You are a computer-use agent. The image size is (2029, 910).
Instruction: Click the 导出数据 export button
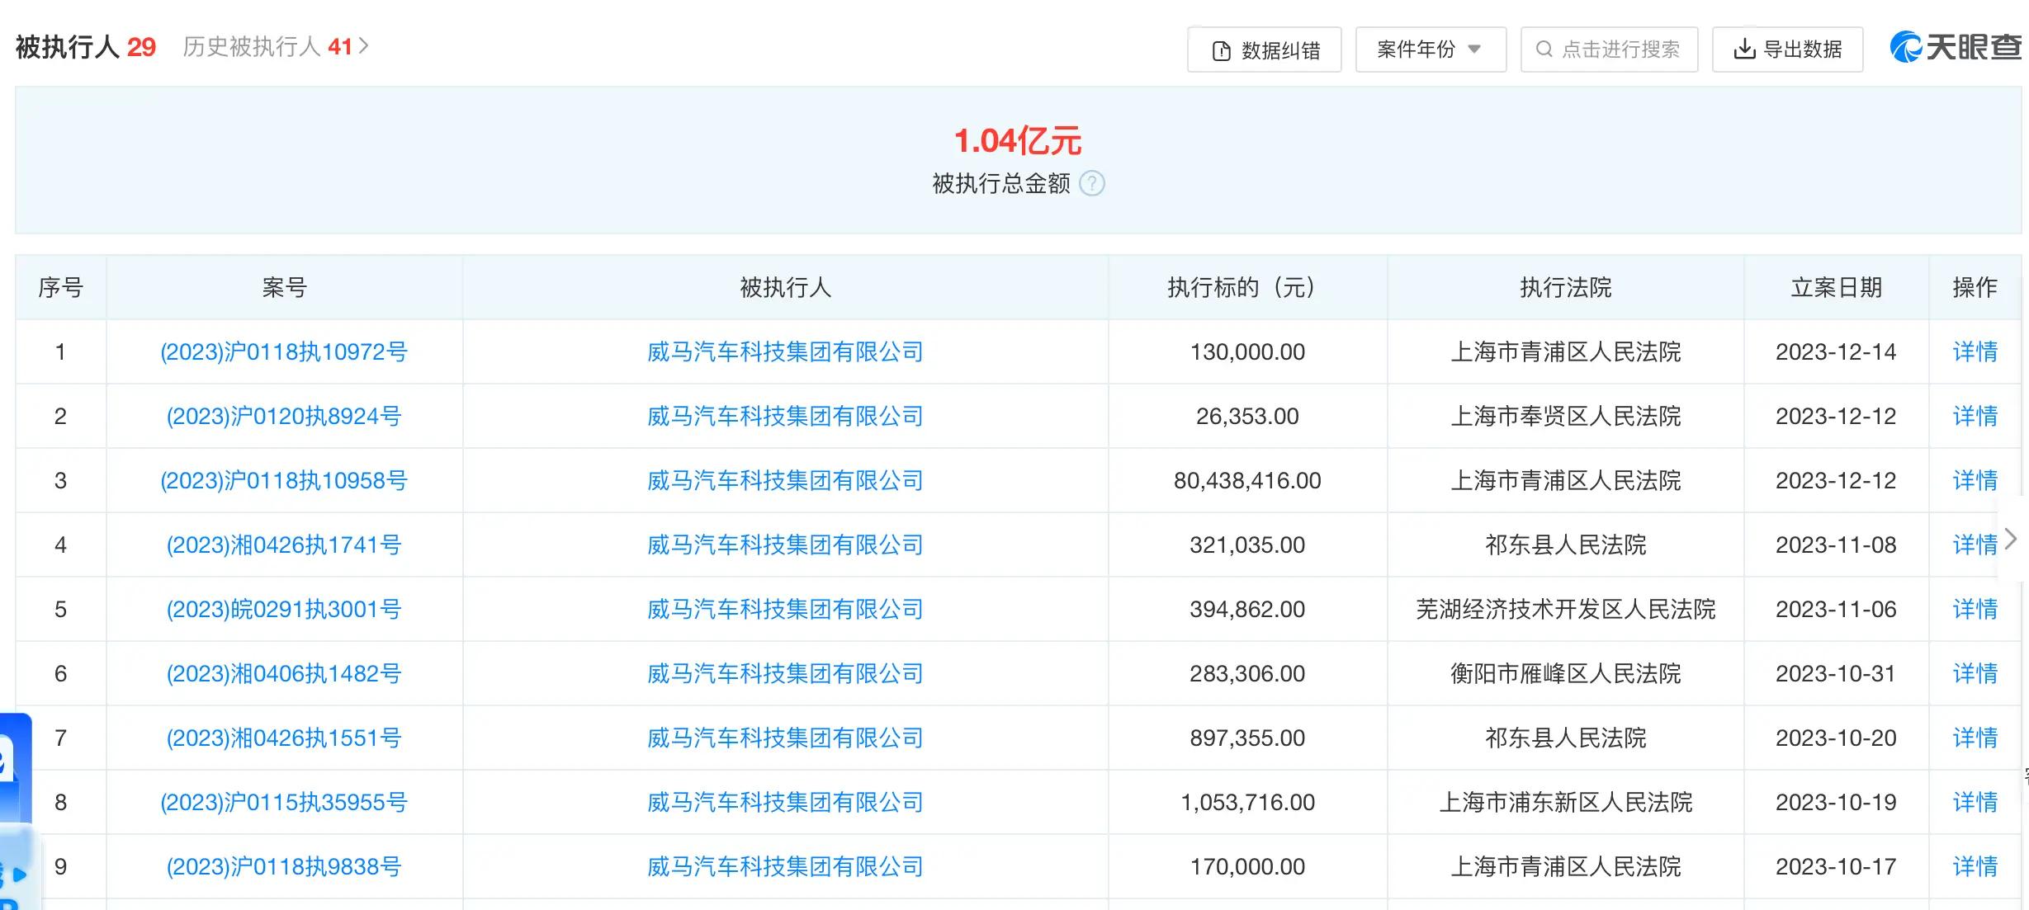[x=1787, y=50]
